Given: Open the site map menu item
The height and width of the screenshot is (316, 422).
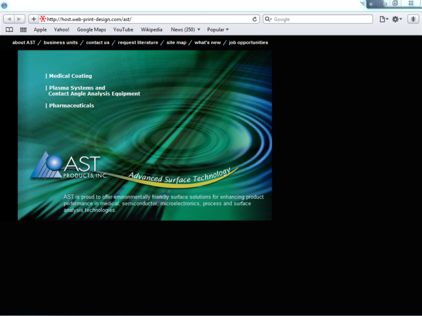Looking at the screenshot, I should (176, 43).
